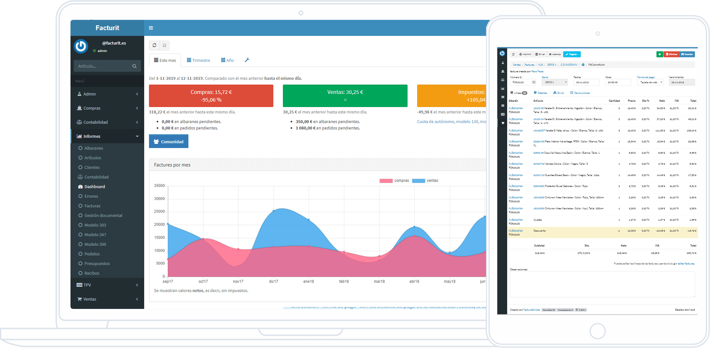Screen dimensions: 710x348
Task: Refresh the dashboard with the reload icon
Action: pos(155,45)
